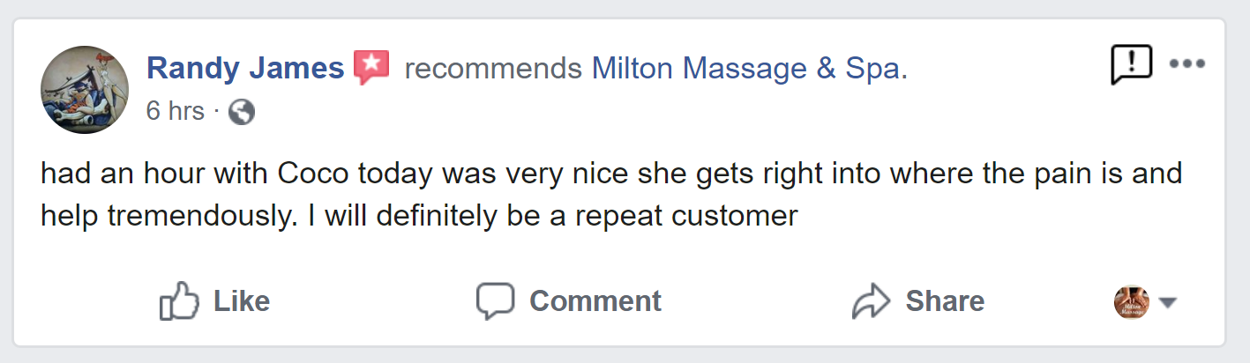Open Randy James's profile name link
Image resolution: width=1250 pixels, height=363 pixels.
pos(244,68)
